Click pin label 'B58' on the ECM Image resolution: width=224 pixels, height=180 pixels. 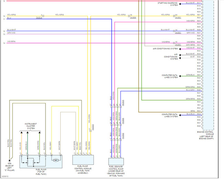click(199, 126)
